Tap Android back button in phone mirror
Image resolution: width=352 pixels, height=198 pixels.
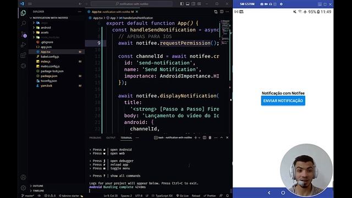pos(269,193)
